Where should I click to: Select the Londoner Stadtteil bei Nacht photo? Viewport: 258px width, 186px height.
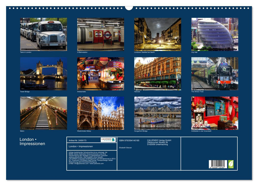click(x=158, y=34)
